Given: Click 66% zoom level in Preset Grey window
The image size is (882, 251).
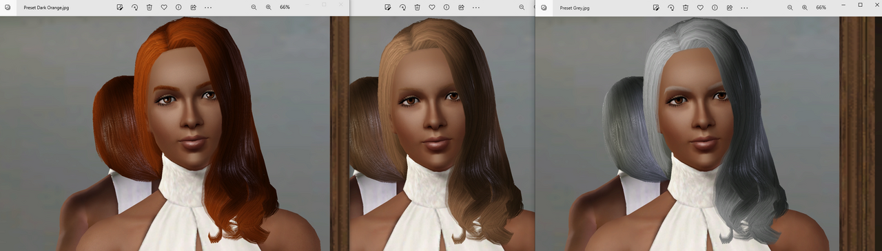Looking at the screenshot, I should tap(821, 7).
